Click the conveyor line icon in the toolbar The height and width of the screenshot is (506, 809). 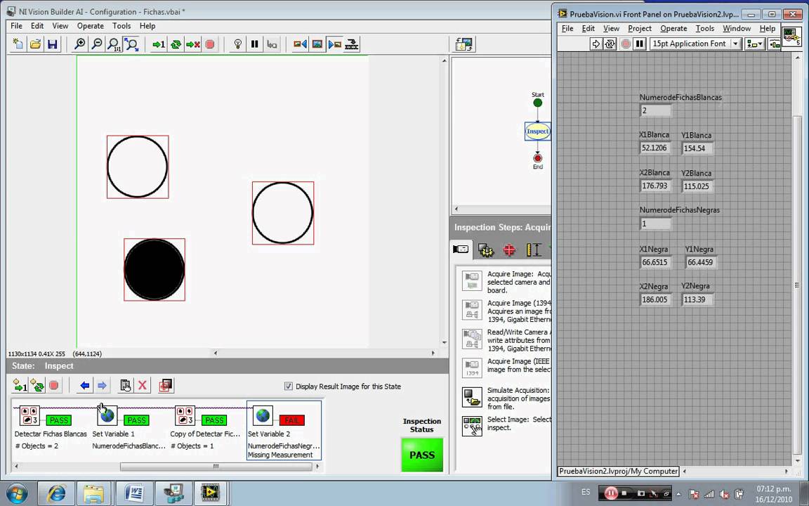click(351, 44)
